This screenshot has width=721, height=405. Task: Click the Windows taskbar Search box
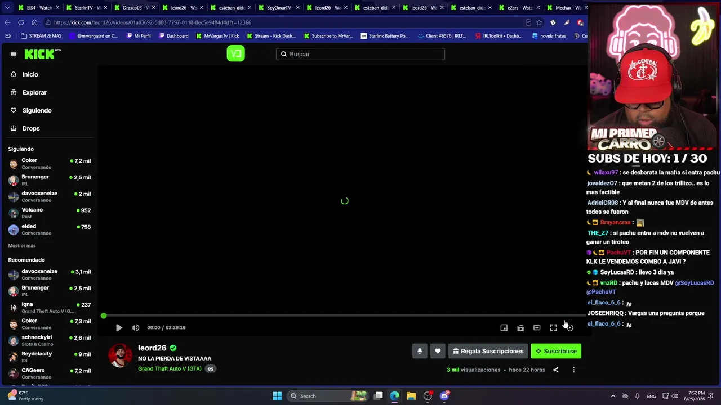[328, 396]
